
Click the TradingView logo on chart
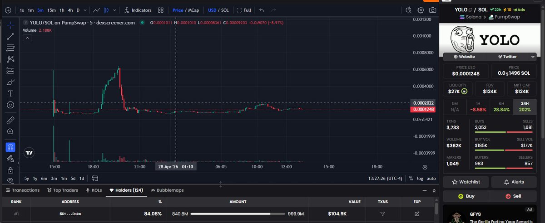(30, 153)
